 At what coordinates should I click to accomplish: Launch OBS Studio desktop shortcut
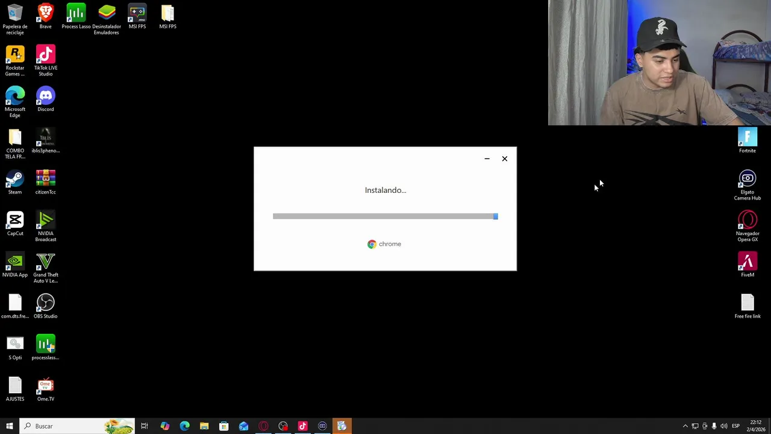[46, 306]
